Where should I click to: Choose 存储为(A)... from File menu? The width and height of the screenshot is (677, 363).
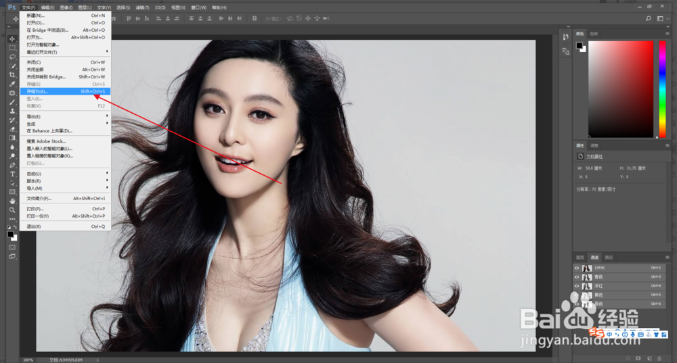click(x=65, y=91)
